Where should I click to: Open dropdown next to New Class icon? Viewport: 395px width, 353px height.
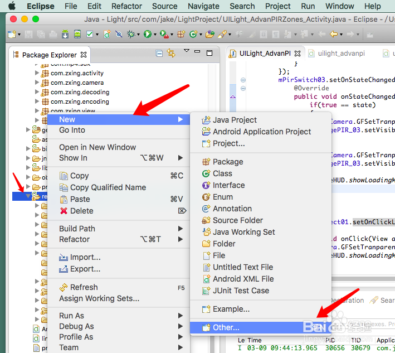201,35
